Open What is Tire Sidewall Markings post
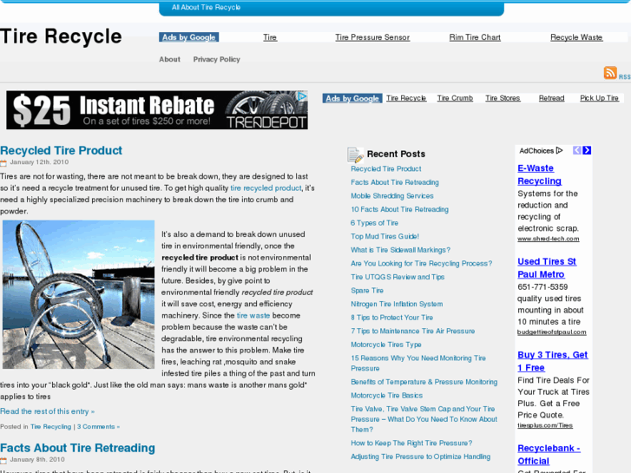 [x=400, y=250]
